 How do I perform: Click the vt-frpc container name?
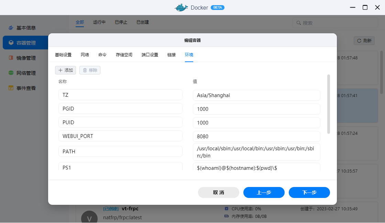pyautogui.click(x=130, y=209)
